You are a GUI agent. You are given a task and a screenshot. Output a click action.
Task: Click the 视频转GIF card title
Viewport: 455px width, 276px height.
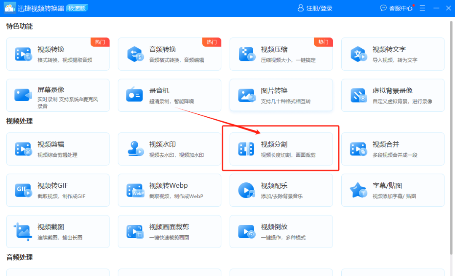tap(53, 185)
